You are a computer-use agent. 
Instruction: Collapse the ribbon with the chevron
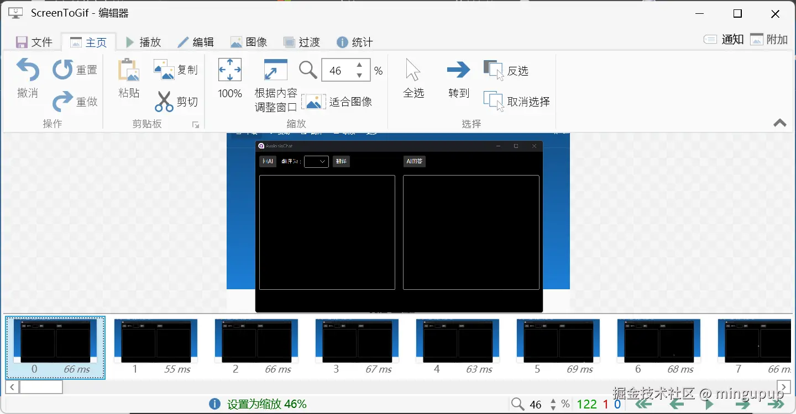click(779, 123)
